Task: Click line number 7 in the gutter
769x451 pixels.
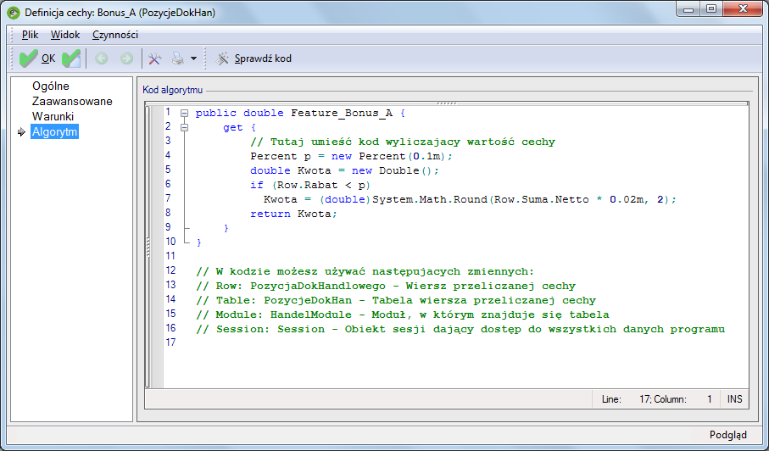Action: [x=168, y=198]
